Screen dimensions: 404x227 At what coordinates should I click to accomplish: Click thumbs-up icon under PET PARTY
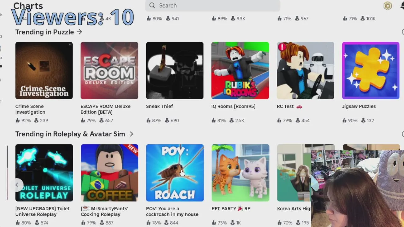(214, 223)
